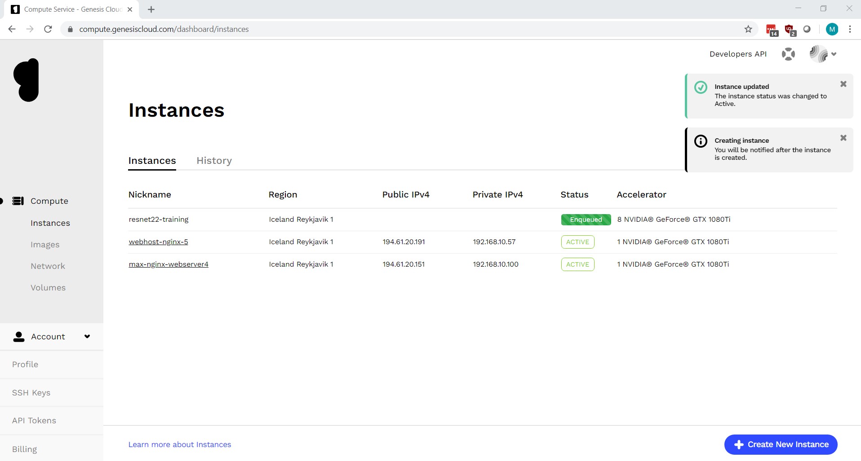Click resnet22-training's Iceland Reykjavik 1 region
This screenshot has width=861, height=461.
pyautogui.click(x=301, y=219)
